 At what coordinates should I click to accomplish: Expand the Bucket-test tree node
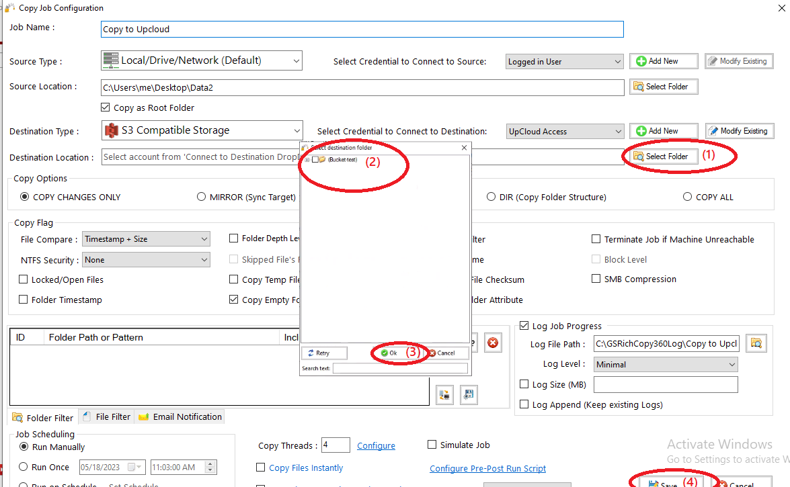coord(307,160)
